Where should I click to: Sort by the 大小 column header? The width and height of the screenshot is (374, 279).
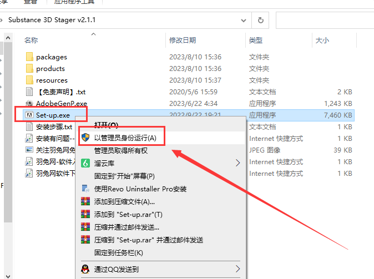tap(322, 40)
